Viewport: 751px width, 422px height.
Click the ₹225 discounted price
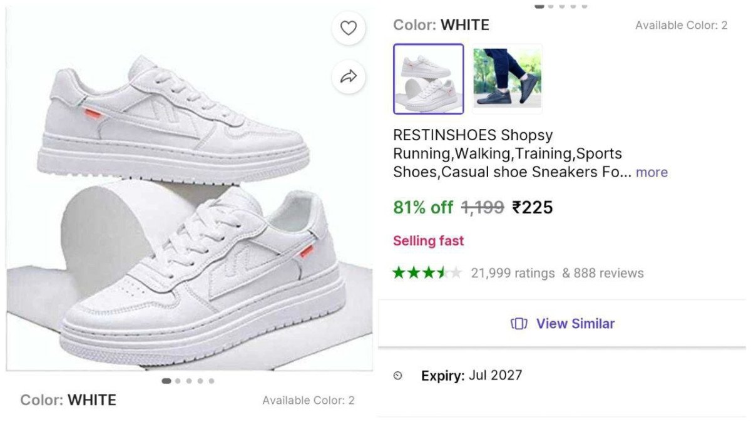[x=533, y=207]
